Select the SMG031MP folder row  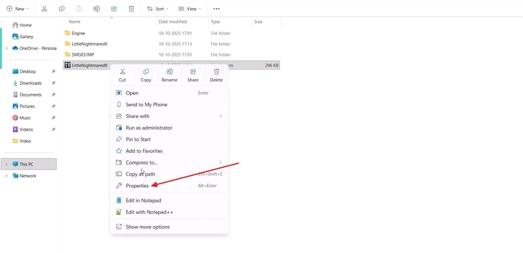[172, 55]
